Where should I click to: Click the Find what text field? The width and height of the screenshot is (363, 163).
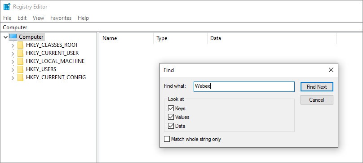click(x=244, y=86)
